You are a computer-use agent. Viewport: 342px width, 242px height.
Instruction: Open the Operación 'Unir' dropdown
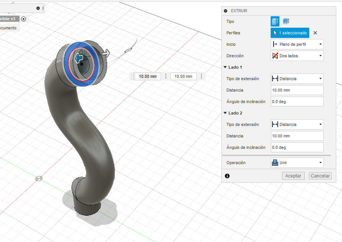coord(297,163)
